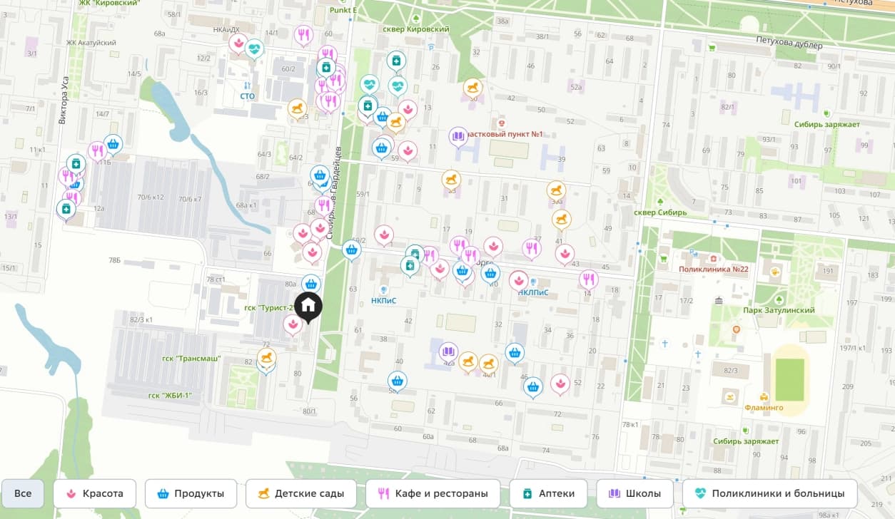Select the grocery marker beside building 63
This screenshot has width=895, height=519.
(351, 250)
